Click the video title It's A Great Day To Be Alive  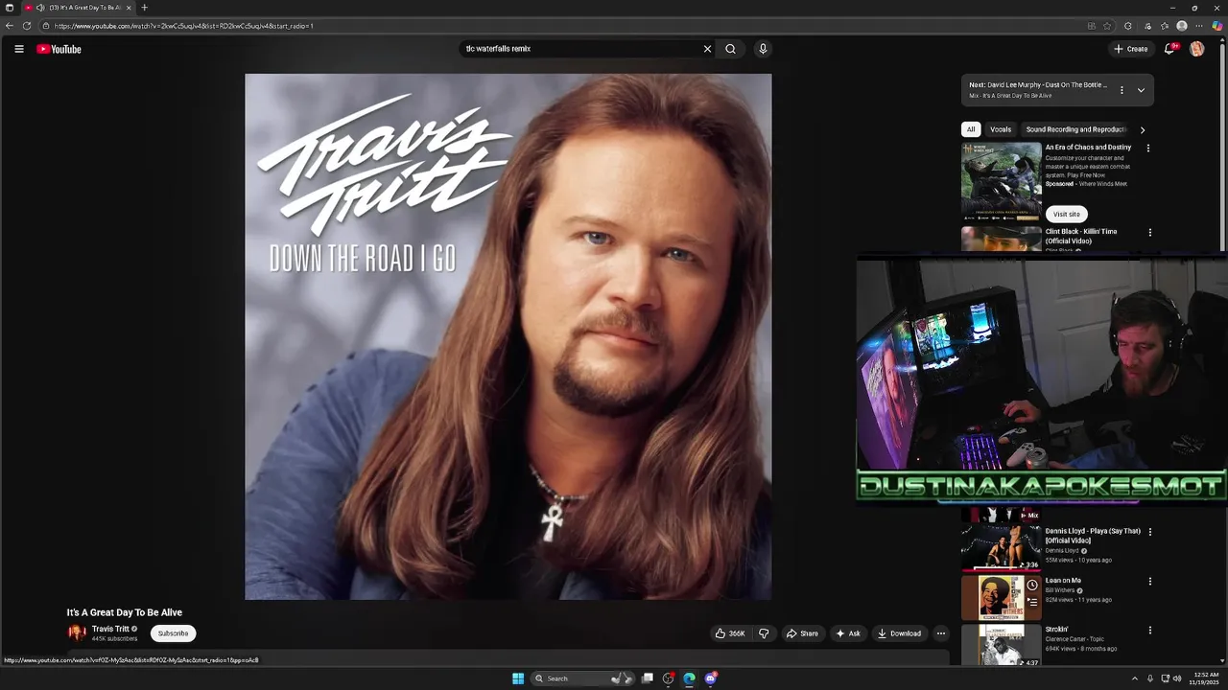click(125, 612)
